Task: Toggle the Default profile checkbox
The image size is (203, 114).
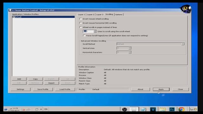Action: point(13,17)
